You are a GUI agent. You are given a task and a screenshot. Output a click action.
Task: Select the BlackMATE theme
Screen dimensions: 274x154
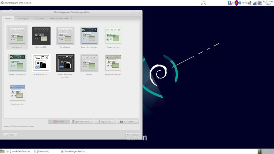pos(41,36)
